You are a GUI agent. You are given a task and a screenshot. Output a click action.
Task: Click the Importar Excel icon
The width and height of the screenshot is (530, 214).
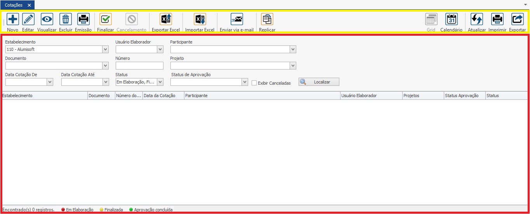coord(200,19)
